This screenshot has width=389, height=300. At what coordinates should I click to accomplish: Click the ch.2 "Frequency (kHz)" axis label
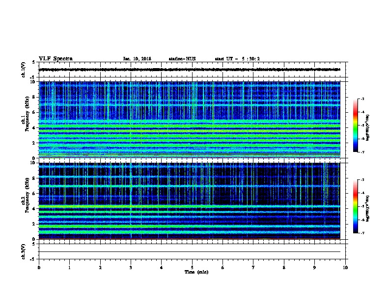point(27,195)
